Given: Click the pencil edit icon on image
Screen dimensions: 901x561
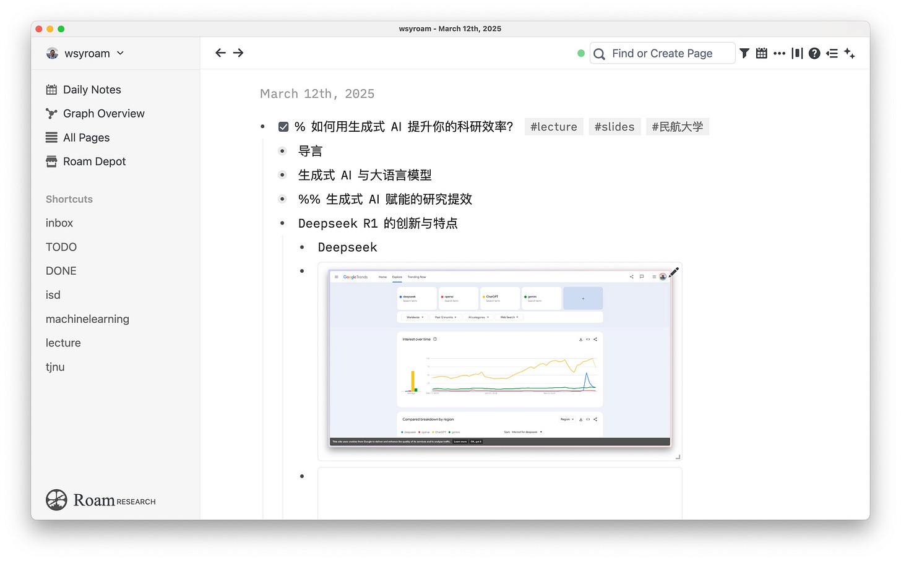Looking at the screenshot, I should coord(674,272).
